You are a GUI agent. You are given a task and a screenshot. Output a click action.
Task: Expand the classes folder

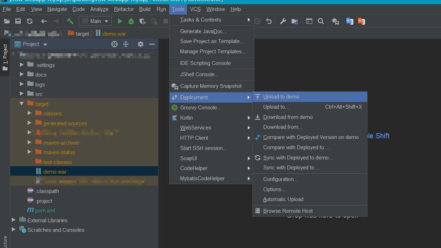pyautogui.click(x=30, y=113)
